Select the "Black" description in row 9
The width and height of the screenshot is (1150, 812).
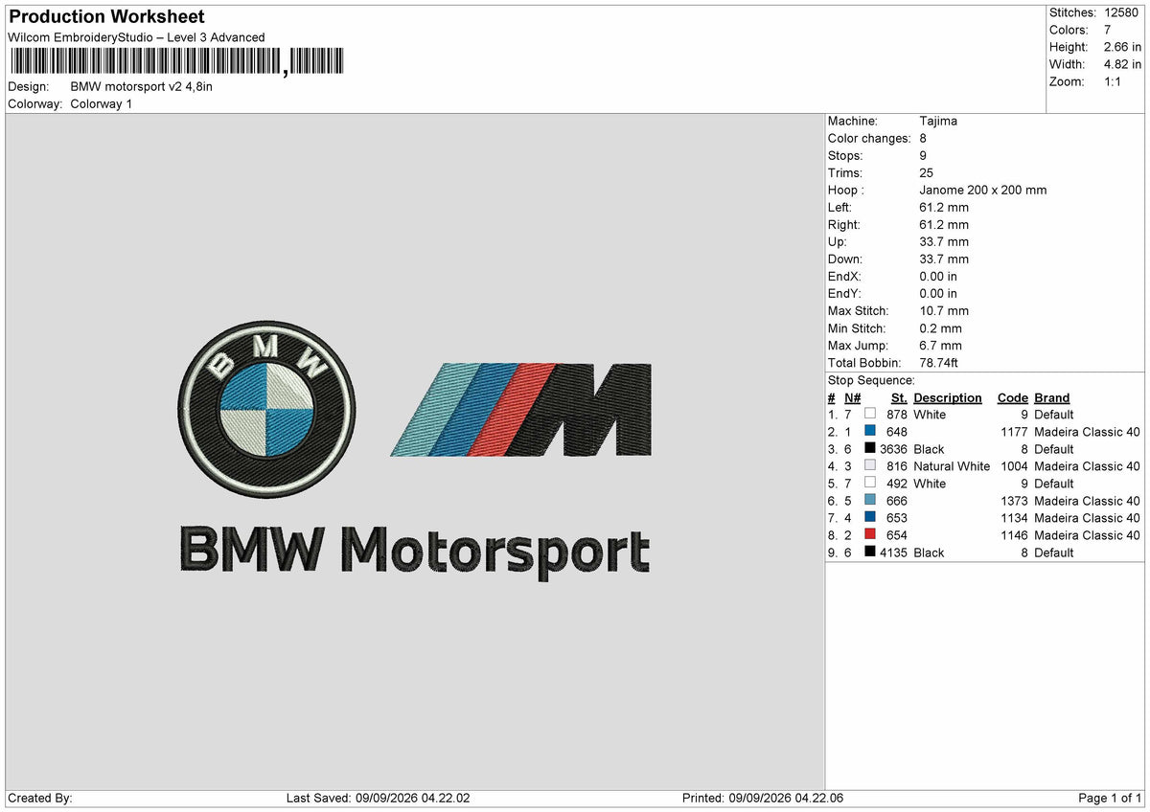click(929, 553)
